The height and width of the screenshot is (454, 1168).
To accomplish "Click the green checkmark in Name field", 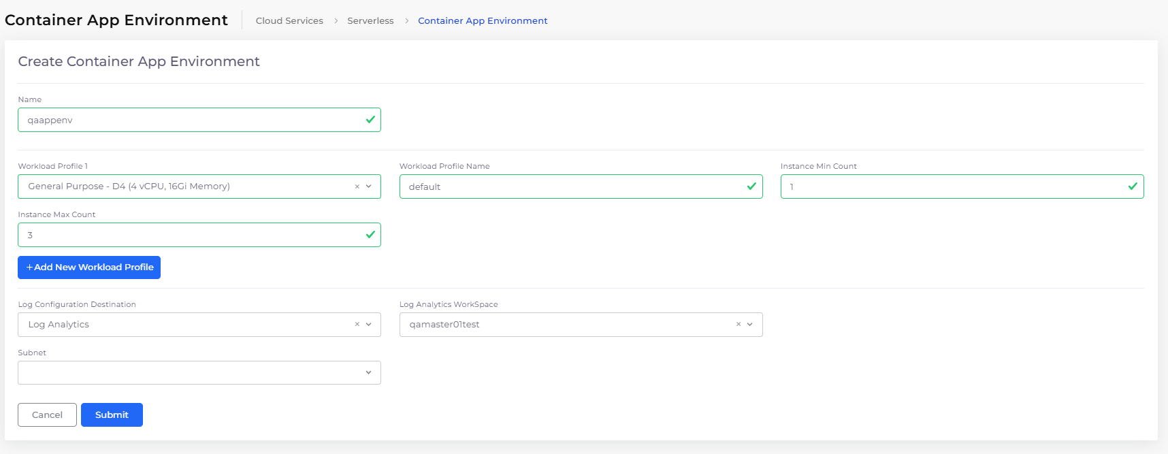I will pyautogui.click(x=370, y=120).
